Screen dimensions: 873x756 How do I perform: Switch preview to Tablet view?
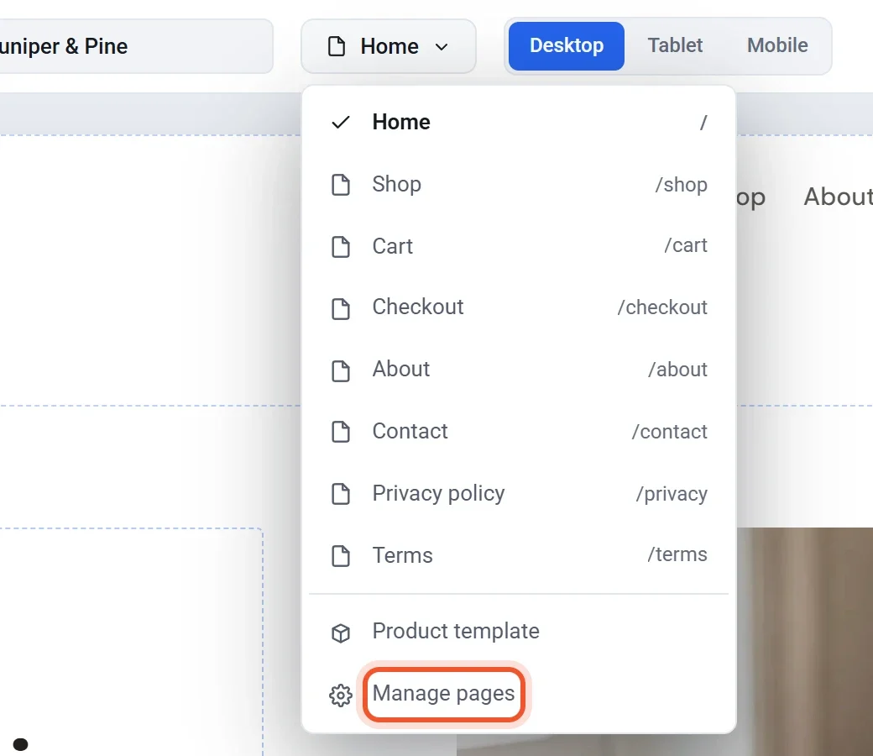[675, 45]
